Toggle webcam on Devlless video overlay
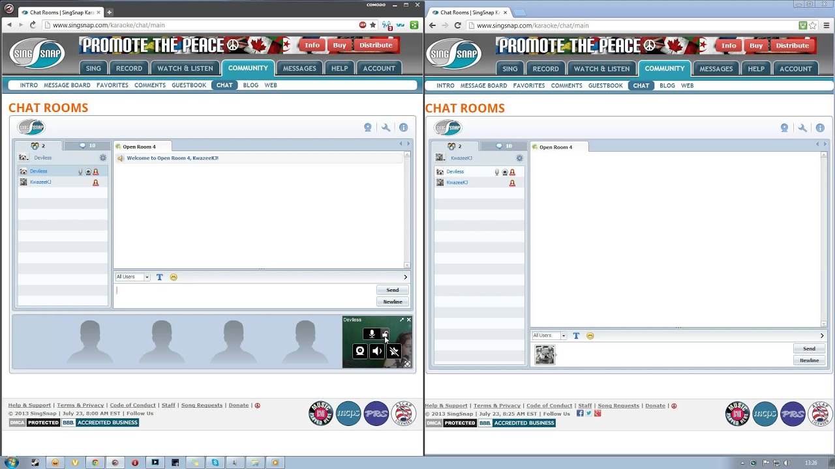The width and height of the screenshot is (835, 469). tap(359, 351)
